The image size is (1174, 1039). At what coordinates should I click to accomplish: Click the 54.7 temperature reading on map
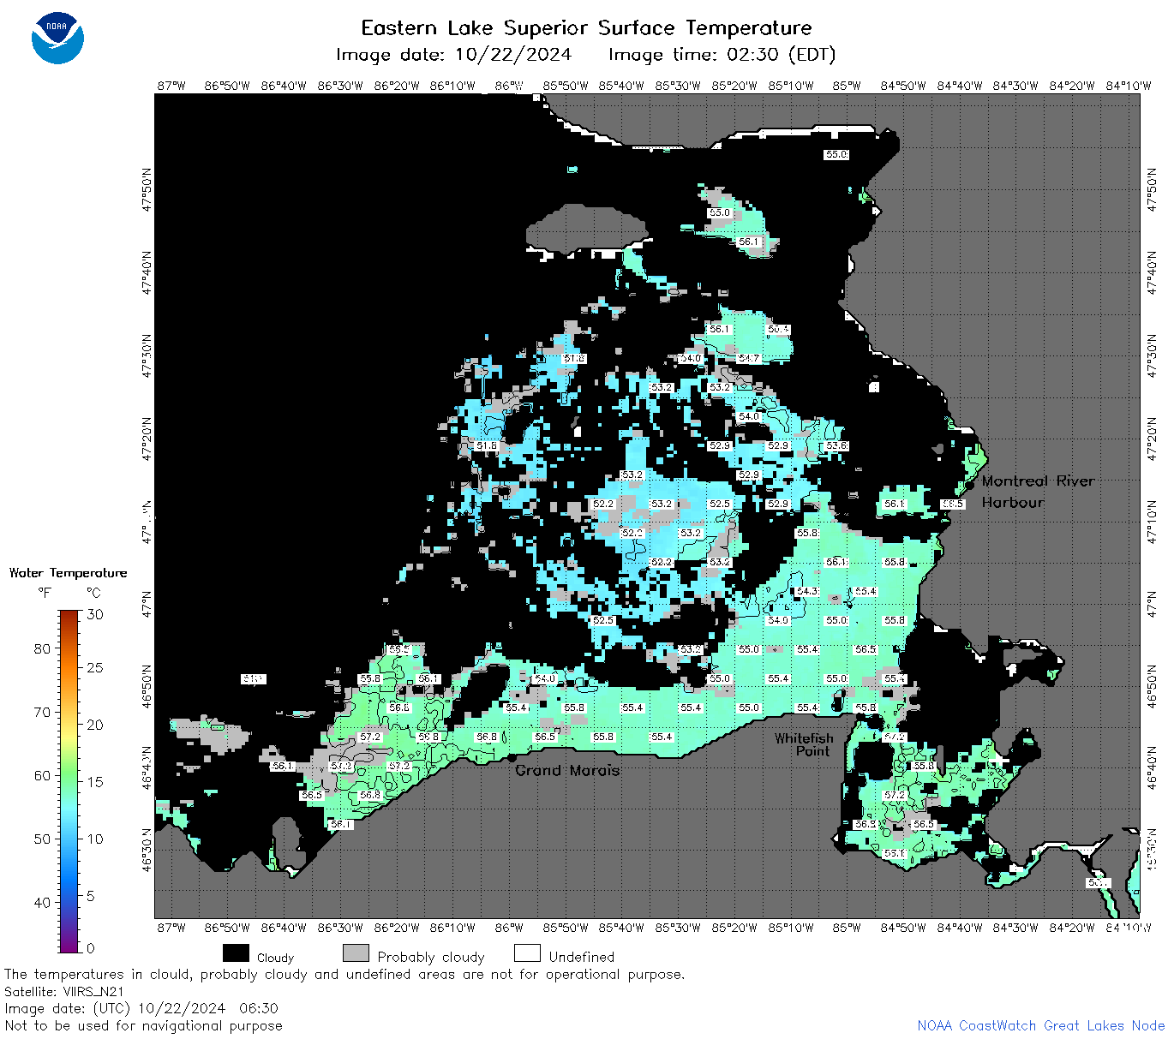tap(749, 358)
